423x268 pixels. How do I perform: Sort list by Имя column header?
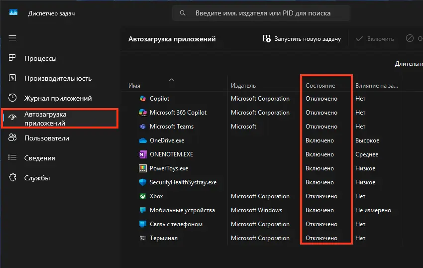click(134, 86)
